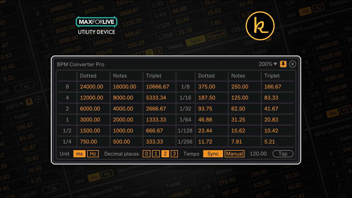352x198 pixels.
Task: Select dotted value 12000.00
Action: 92,98
